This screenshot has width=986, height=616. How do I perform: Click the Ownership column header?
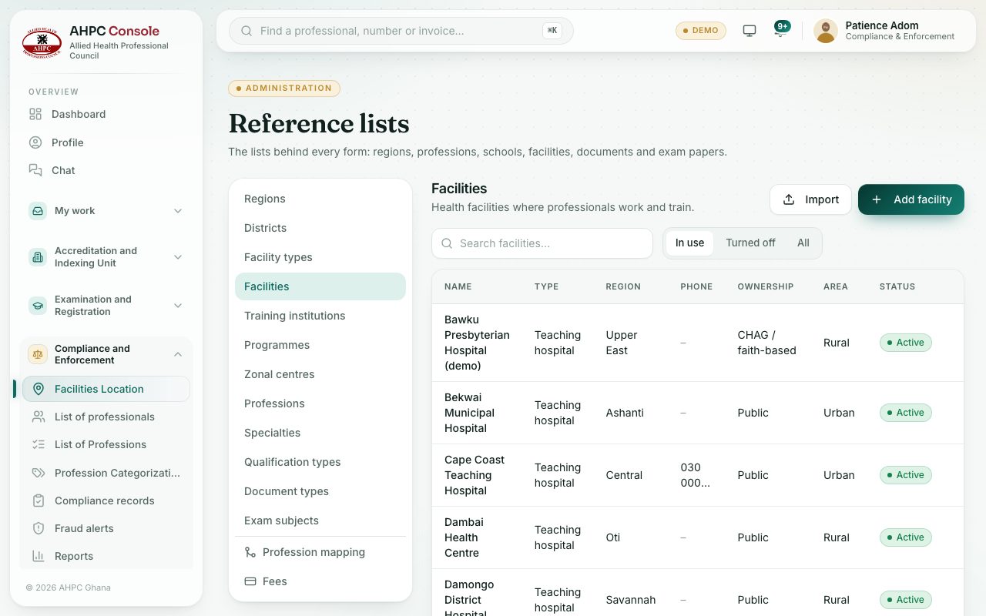point(766,286)
